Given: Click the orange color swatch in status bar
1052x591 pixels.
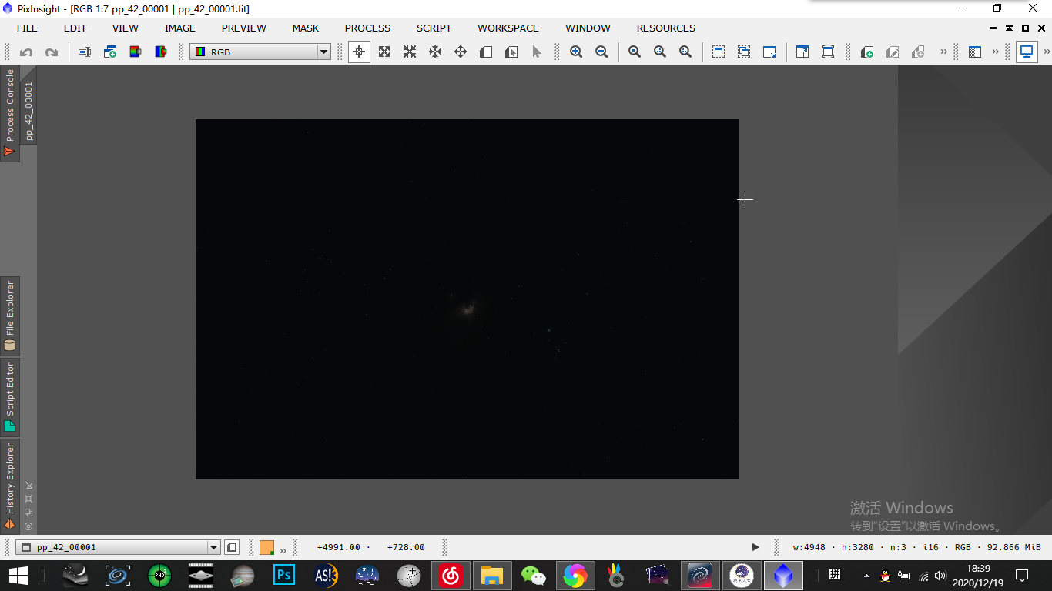Looking at the screenshot, I should click(266, 547).
